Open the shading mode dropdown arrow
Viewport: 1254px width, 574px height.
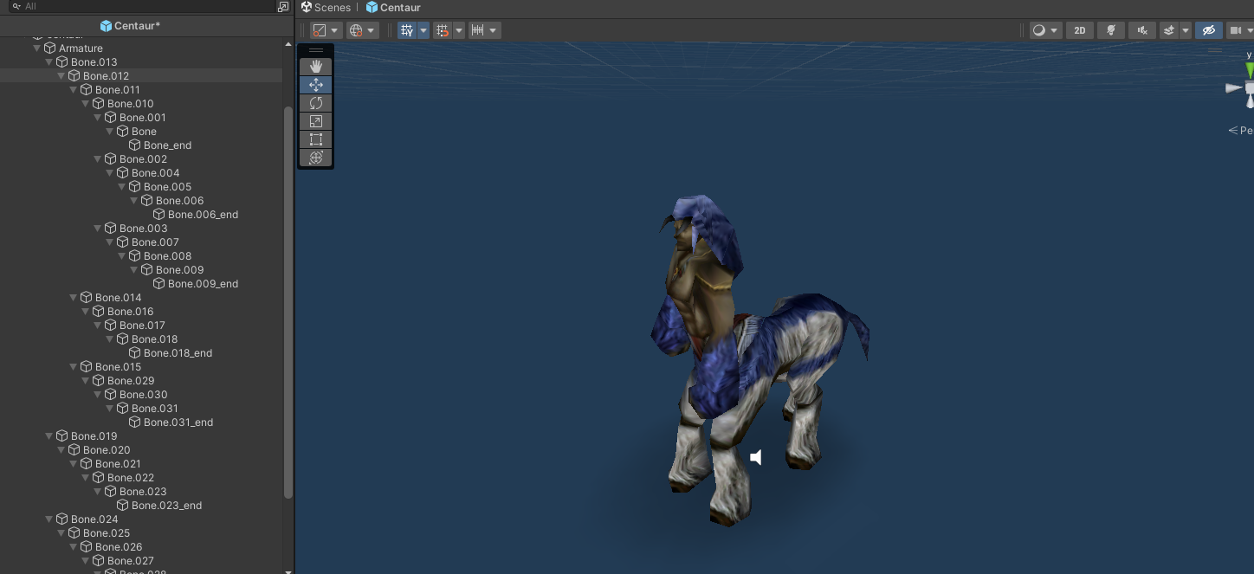[x=1055, y=30]
